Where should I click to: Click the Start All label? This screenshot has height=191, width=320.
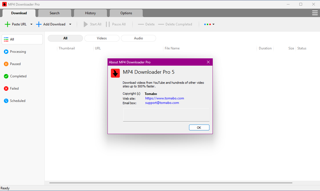click(x=95, y=24)
